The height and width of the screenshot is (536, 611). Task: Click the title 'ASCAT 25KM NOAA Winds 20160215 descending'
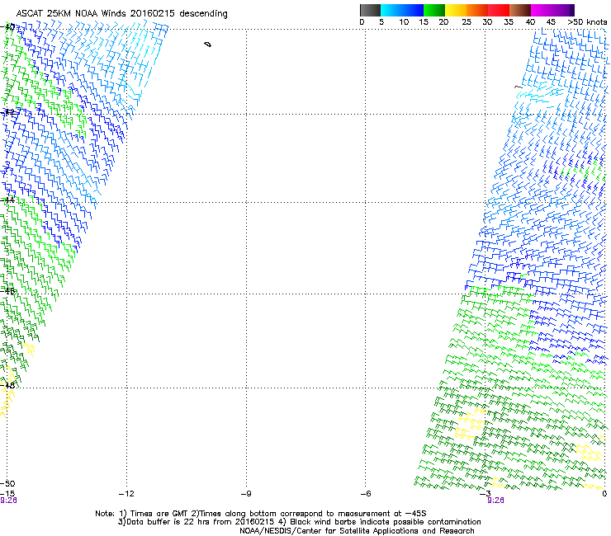click(x=121, y=13)
